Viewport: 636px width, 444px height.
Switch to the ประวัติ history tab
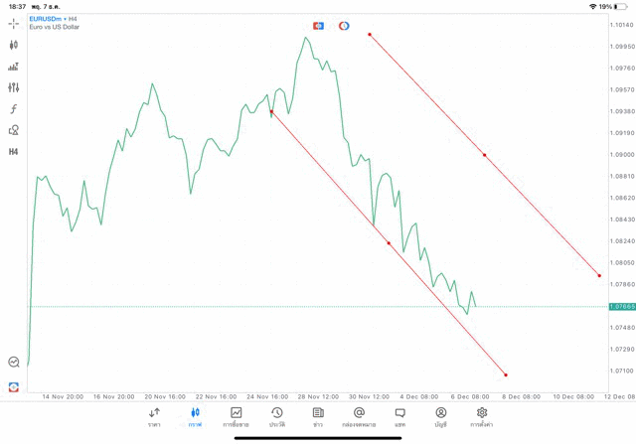point(276,416)
